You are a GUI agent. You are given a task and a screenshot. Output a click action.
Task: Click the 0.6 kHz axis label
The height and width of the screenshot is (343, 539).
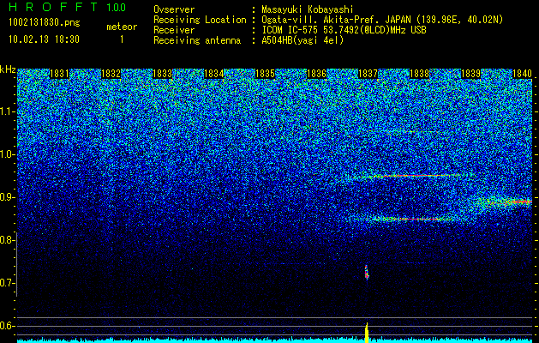pos(6,326)
